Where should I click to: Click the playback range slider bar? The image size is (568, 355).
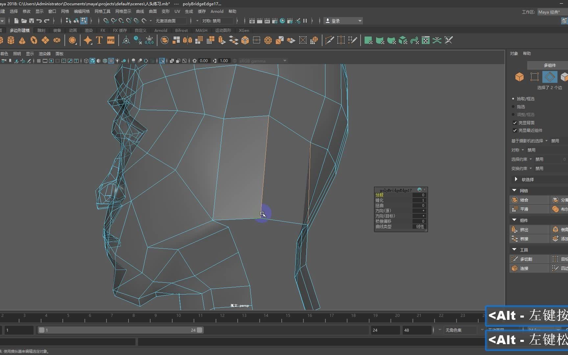pyautogui.click(x=120, y=330)
